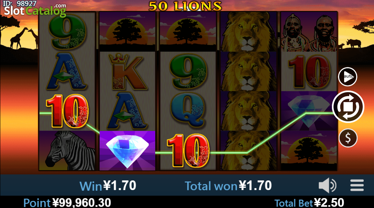Start autoplay with the auto button
Screen dimensions: 374x208
[x=348, y=77]
